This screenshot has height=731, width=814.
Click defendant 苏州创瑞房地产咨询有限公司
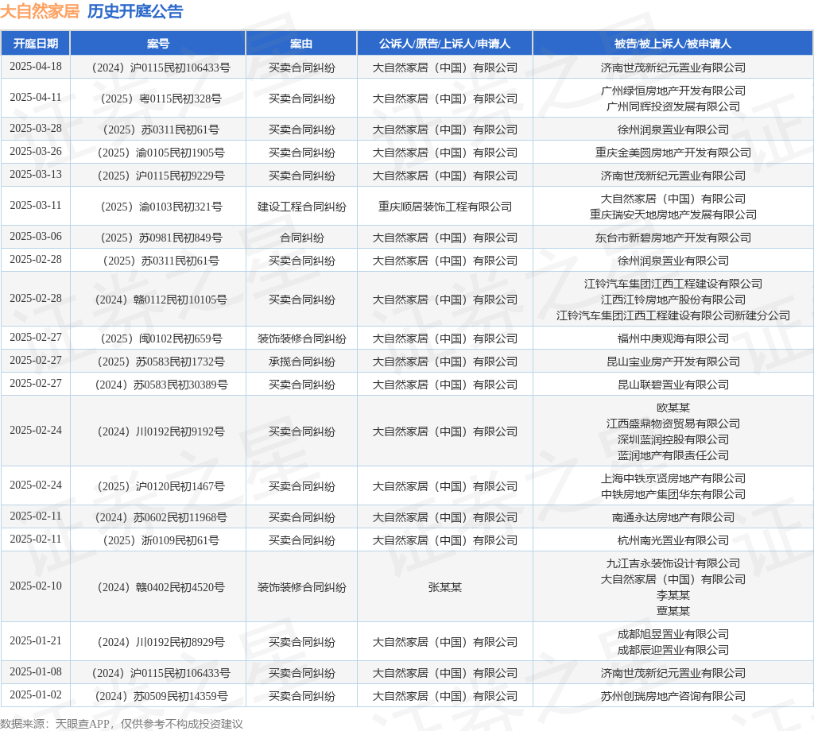(x=673, y=696)
